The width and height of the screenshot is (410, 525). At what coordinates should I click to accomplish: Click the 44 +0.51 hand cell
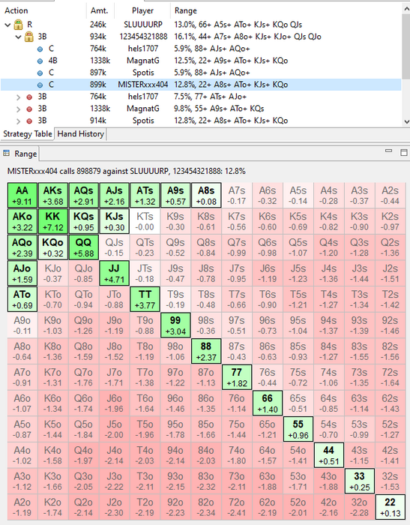tap(329, 454)
